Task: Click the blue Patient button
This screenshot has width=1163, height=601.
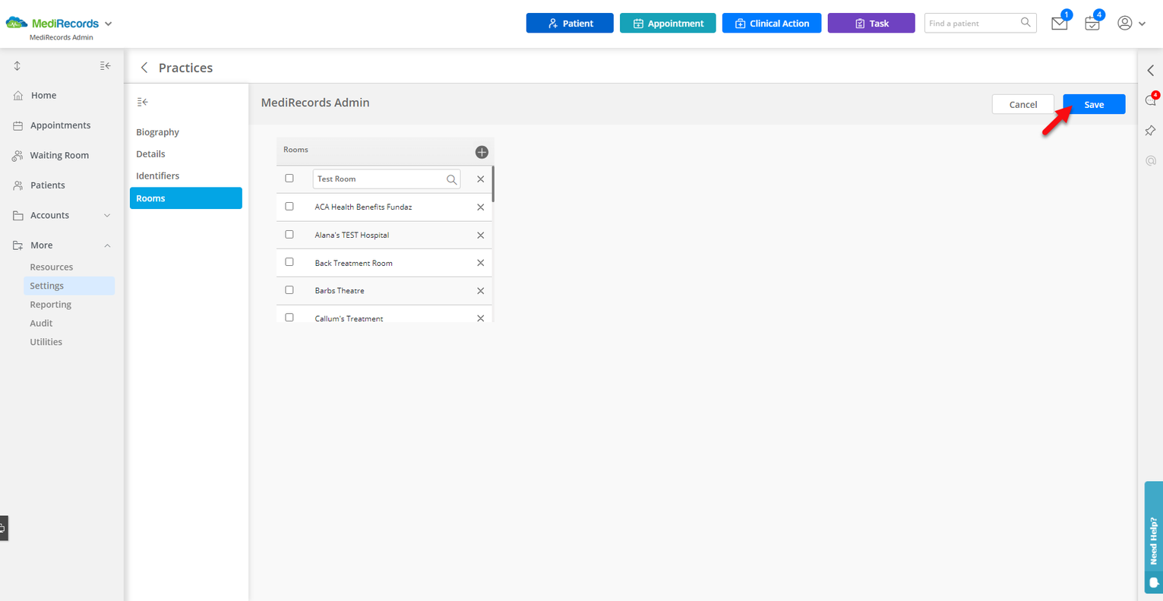Action: click(x=570, y=24)
